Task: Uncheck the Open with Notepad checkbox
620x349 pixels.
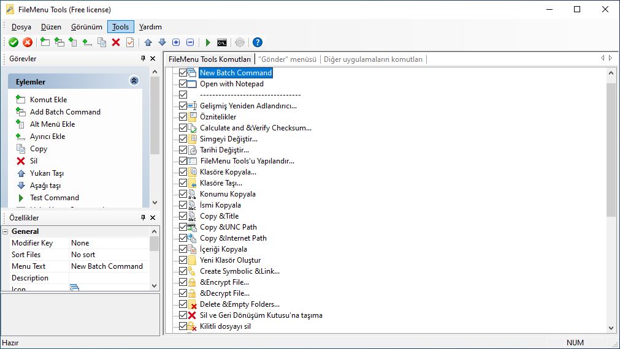Action: coord(183,84)
